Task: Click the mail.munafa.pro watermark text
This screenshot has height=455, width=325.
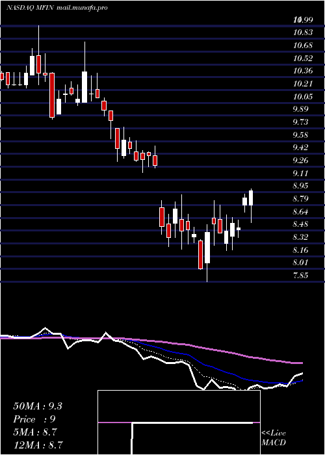Action: pos(82,8)
